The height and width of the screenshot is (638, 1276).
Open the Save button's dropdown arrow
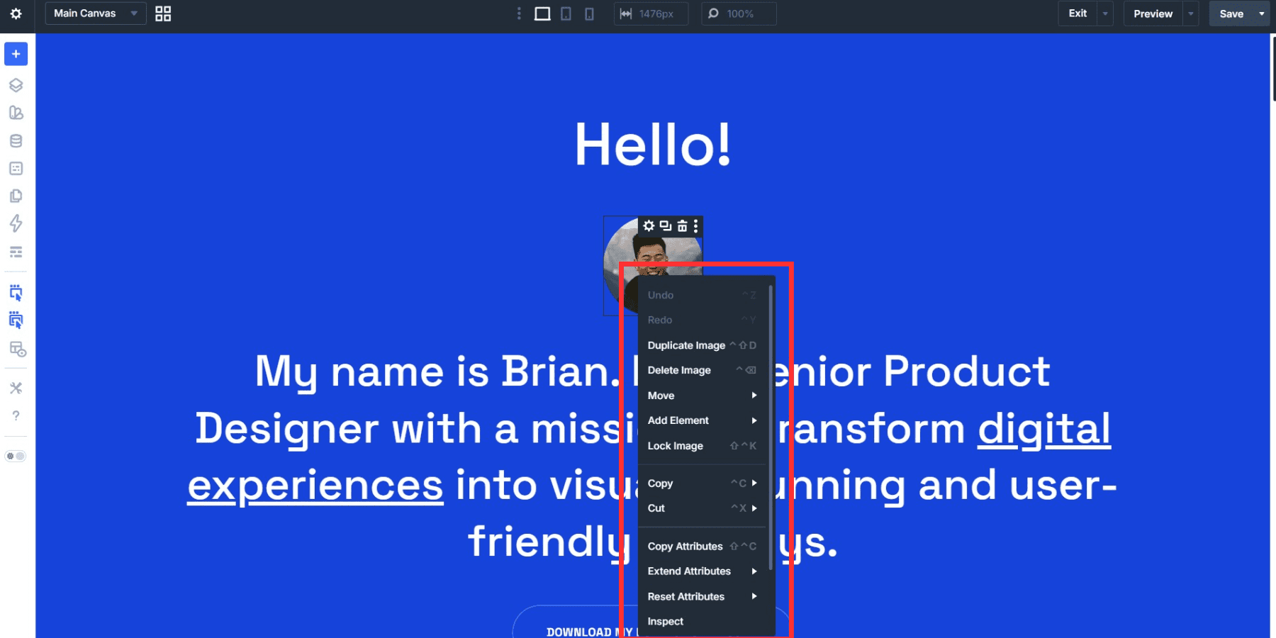pyautogui.click(x=1261, y=13)
